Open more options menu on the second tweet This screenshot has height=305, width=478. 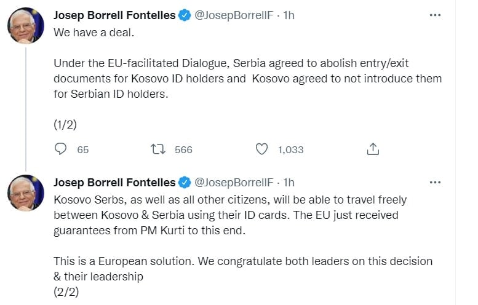click(x=435, y=183)
